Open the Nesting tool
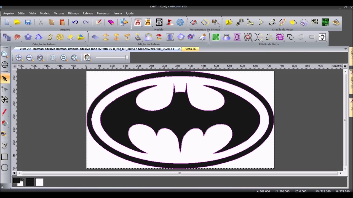The width and height of the screenshot is (353, 198). click(x=314, y=22)
